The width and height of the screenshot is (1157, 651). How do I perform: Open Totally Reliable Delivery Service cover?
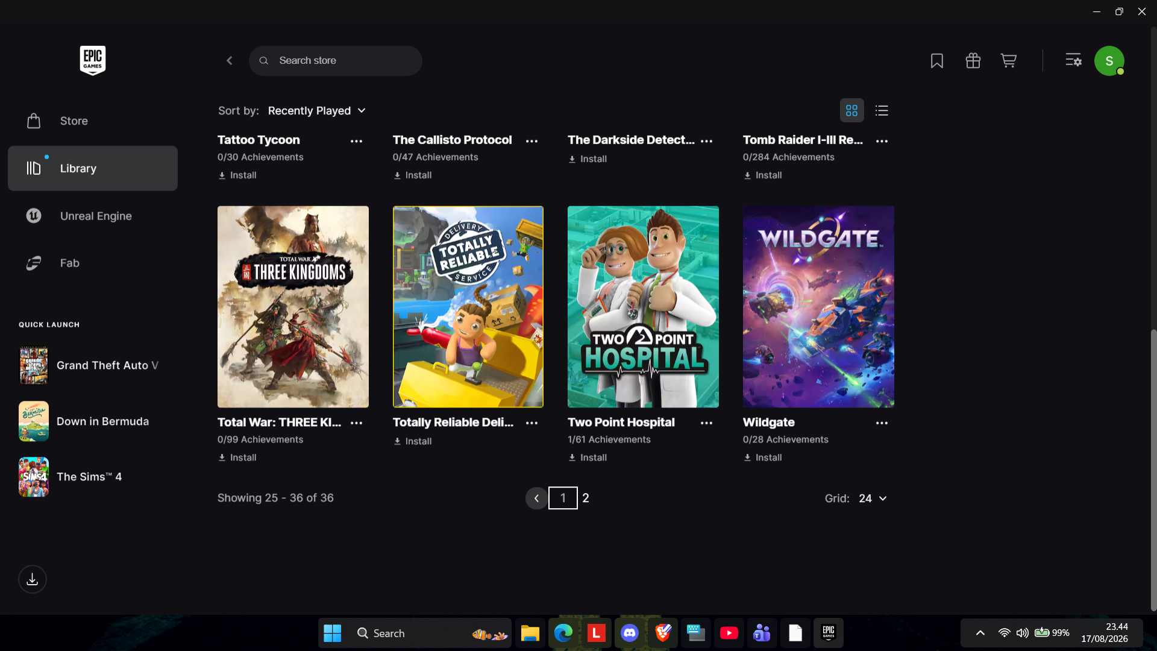[x=468, y=307]
